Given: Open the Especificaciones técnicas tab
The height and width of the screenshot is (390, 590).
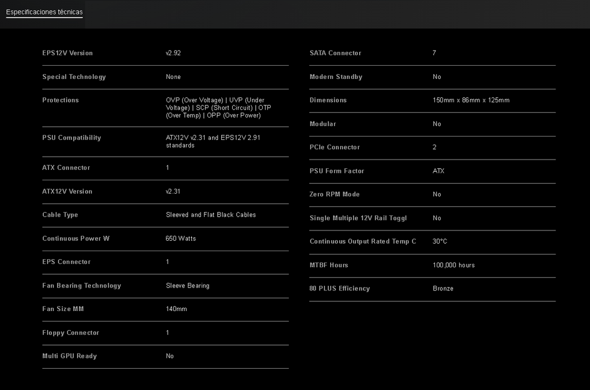Looking at the screenshot, I should [44, 12].
